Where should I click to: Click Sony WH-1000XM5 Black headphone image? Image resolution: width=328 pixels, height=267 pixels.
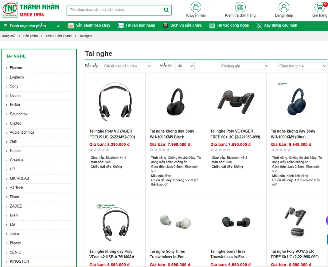click(x=176, y=102)
